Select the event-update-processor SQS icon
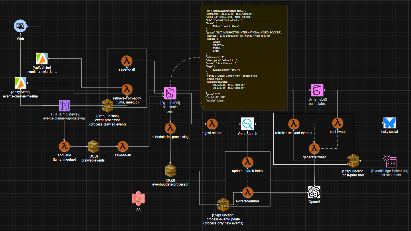Image resolution: width=411 pixels, height=231 pixels. (170, 171)
